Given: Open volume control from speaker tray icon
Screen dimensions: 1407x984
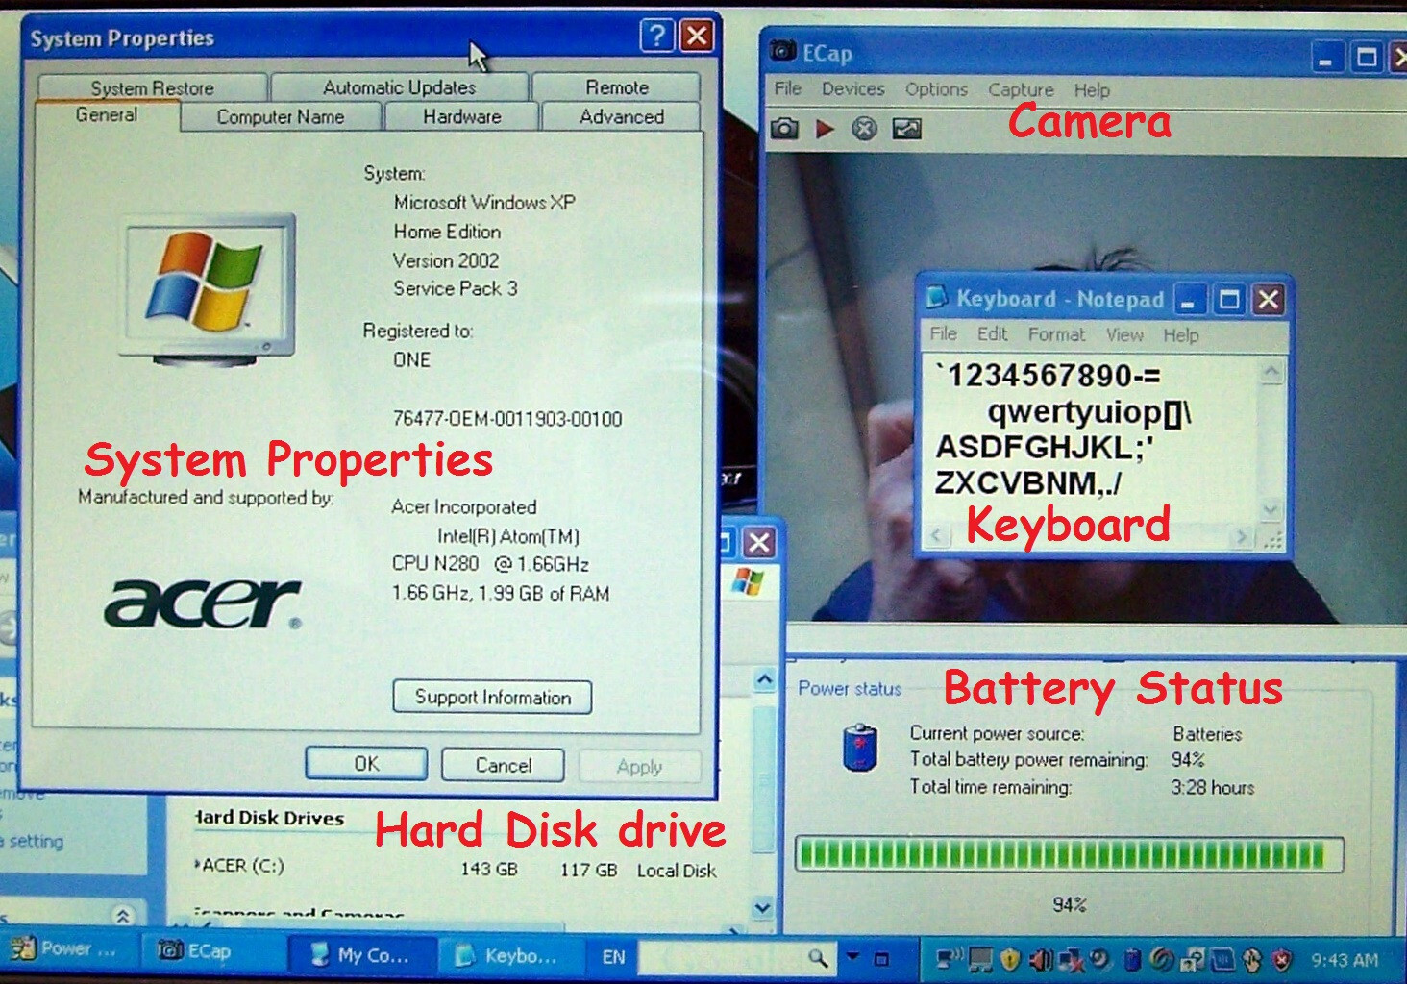Looking at the screenshot, I should pyautogui.click(x=1040, y=959).
